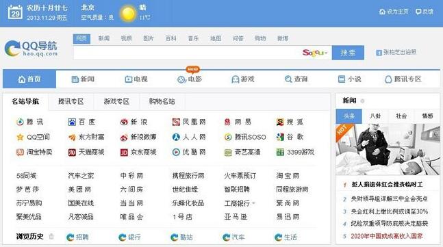Open the HOT news photo thumbnail
443x247 pixels.
388,149
